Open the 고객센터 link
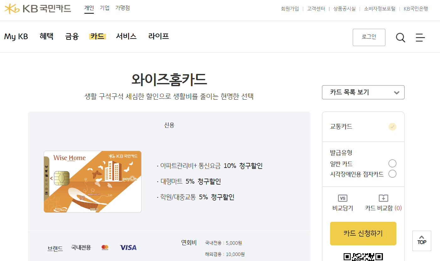The height and width of the screenshot is (261, 440). 316,9
